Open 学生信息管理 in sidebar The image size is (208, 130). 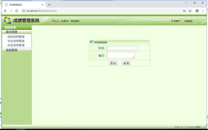16,41
